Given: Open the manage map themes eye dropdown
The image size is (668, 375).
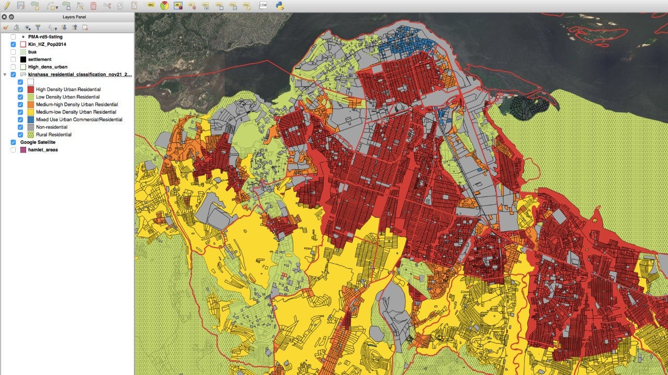Looking at the screenshot, I should pos(27,28).
